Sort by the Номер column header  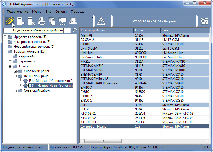point(147,30)
